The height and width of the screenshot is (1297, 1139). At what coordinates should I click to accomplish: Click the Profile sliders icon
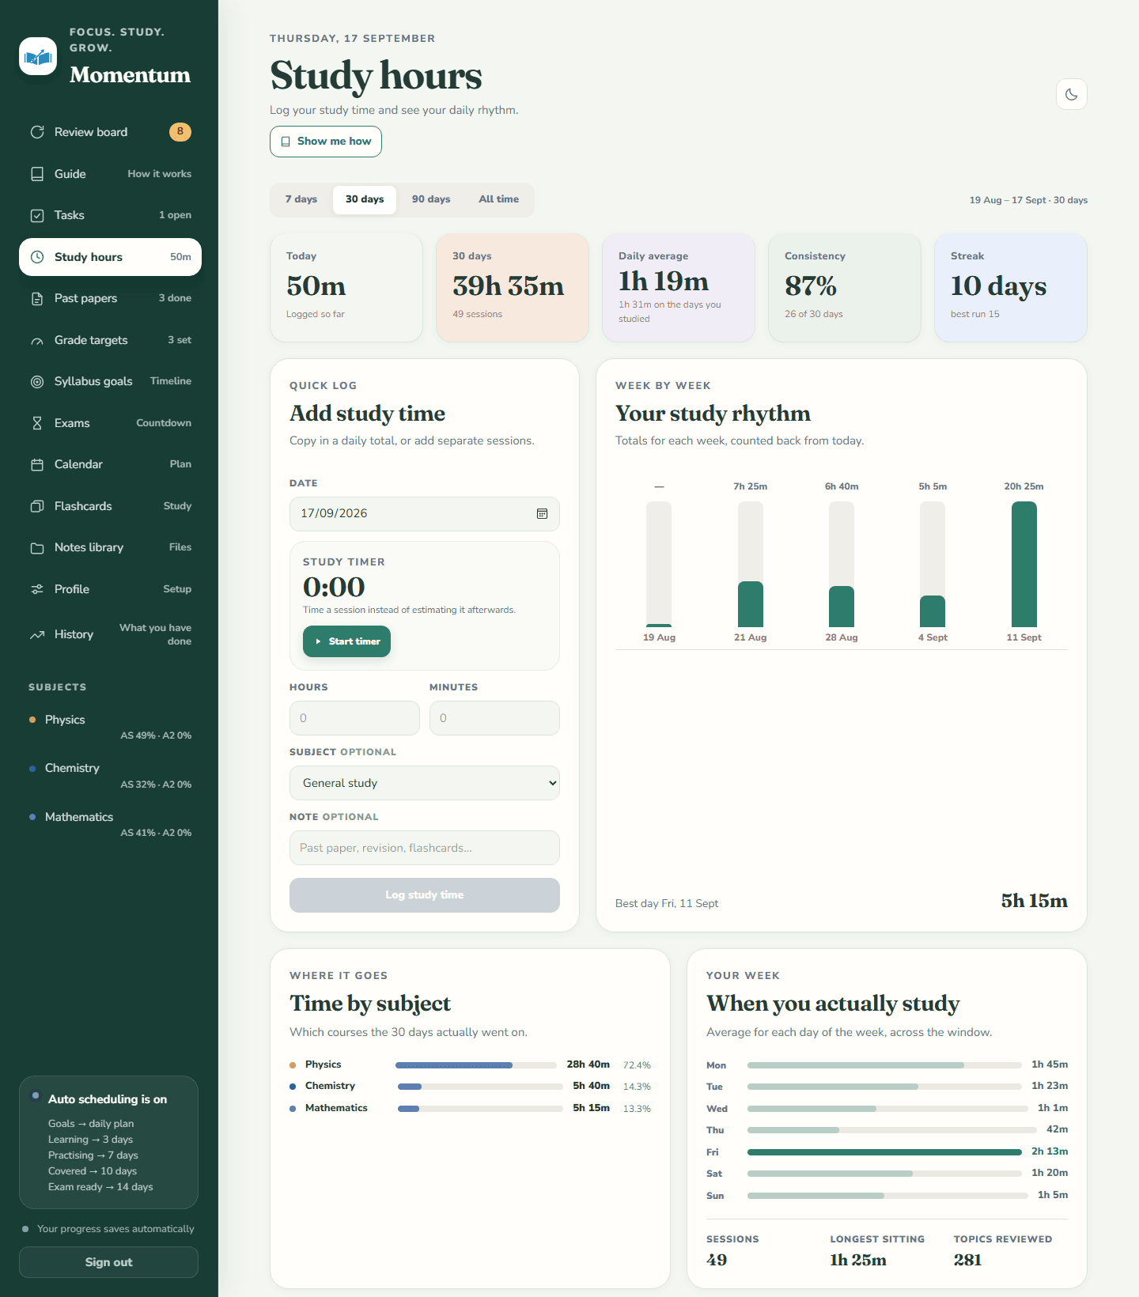point(37,589)
